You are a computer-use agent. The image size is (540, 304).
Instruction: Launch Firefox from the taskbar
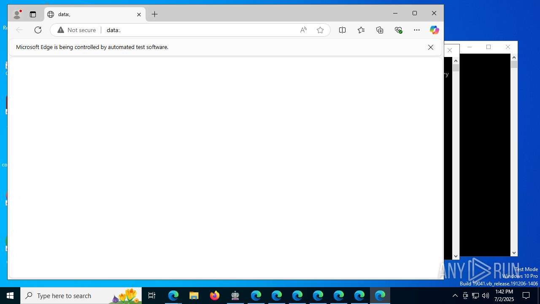point(215,296)
